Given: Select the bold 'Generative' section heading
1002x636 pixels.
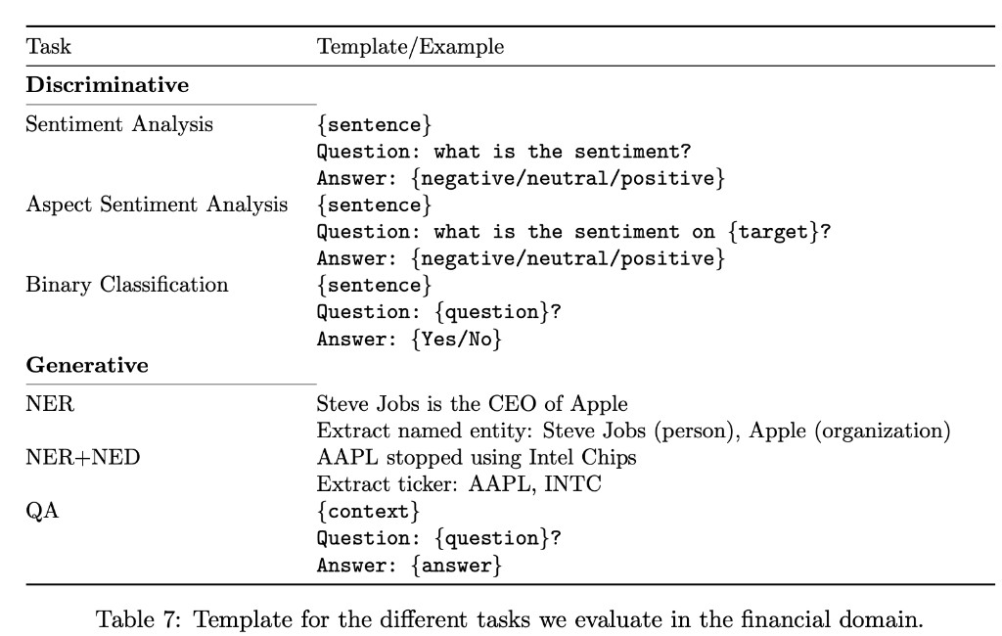Looking at the screenshot, I should [x=87, y=366].
